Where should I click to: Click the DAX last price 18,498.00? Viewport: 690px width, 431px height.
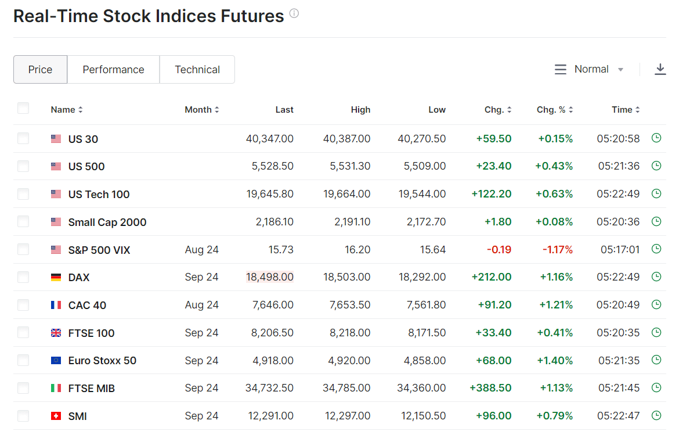[x=270, y=277]
